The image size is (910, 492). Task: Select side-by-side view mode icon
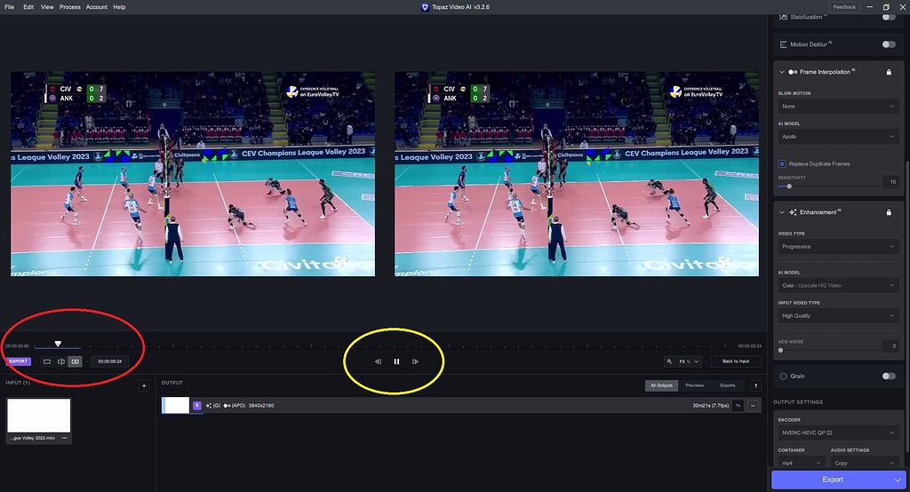(75, 361)
